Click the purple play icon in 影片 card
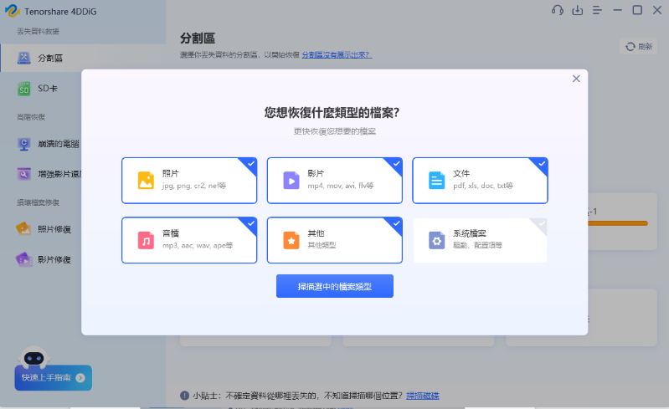This screenshot has width=669, height=409. tap(291, 180)
